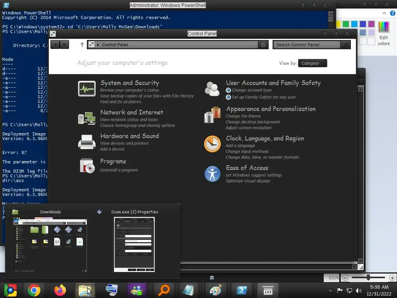Click Paint zoom out minus button
This screenshot has width=397, height=298.
(345, 278)
